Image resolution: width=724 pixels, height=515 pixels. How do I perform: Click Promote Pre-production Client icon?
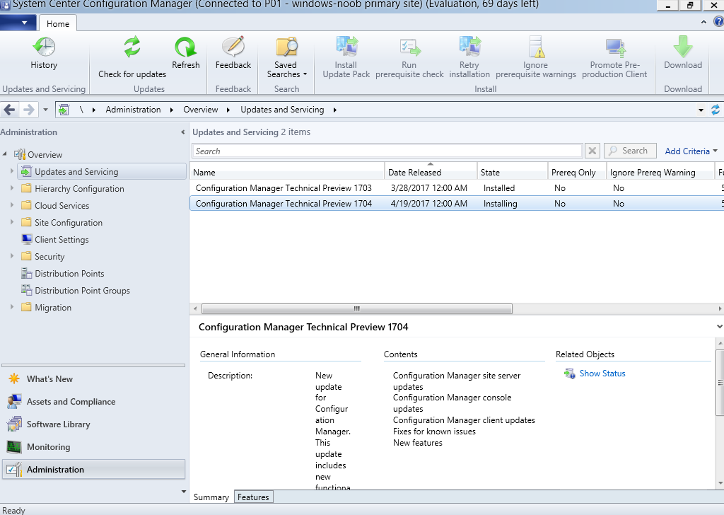[x=614, y=47]
